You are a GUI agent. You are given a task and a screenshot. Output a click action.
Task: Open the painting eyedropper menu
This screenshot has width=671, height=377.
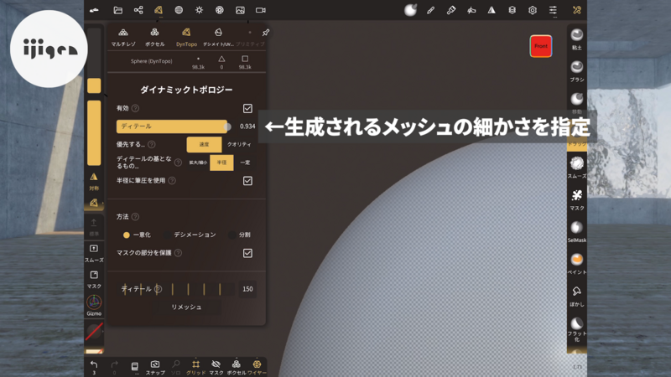(451, 10)
